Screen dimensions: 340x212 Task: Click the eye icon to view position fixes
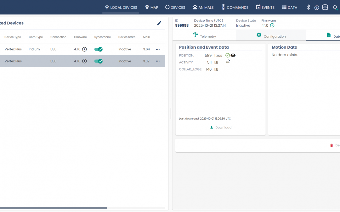233,55
